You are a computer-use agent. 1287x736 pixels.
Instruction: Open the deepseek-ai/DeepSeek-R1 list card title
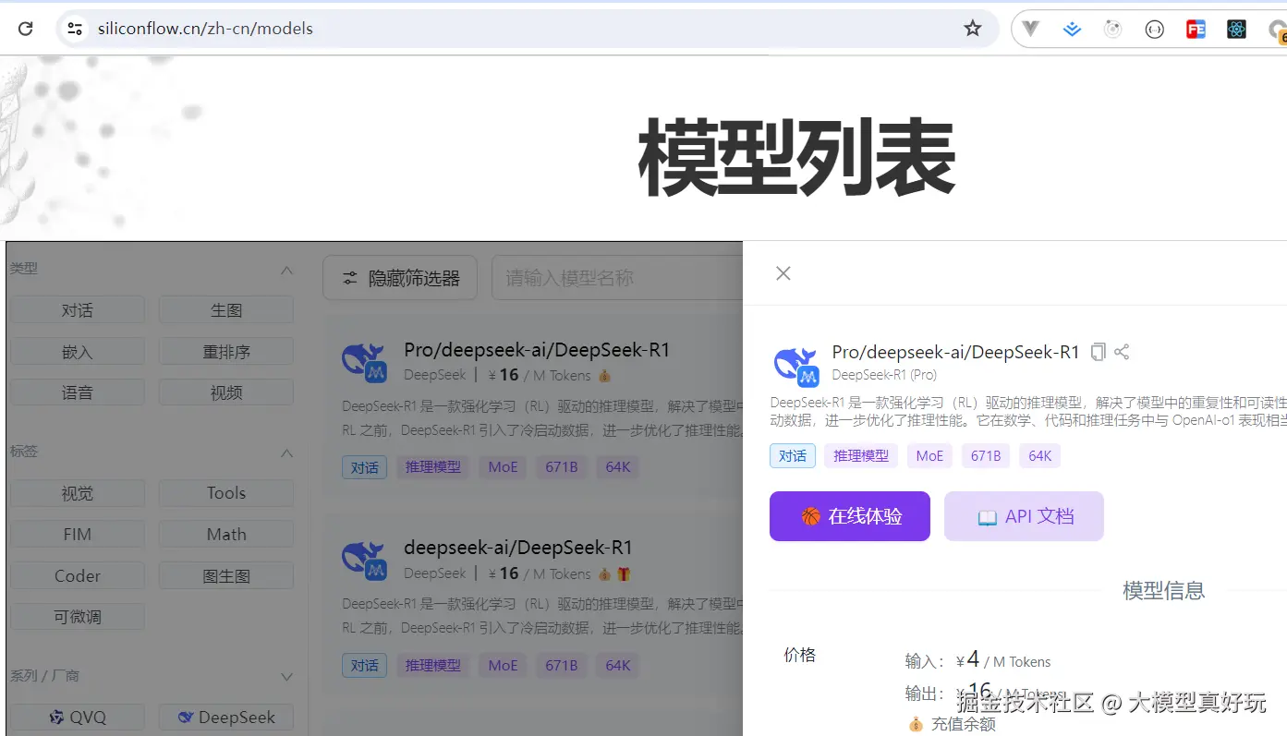[x=518, y=548]
